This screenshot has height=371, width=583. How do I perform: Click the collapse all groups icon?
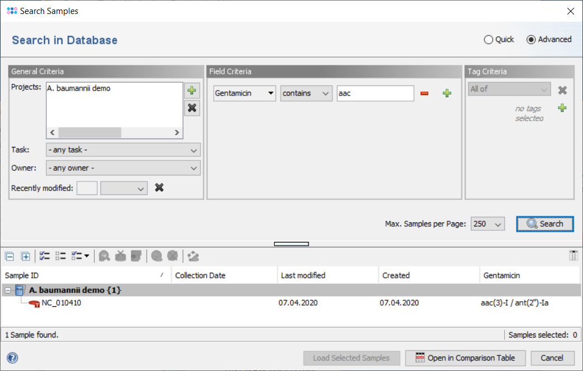click(9, 256)
